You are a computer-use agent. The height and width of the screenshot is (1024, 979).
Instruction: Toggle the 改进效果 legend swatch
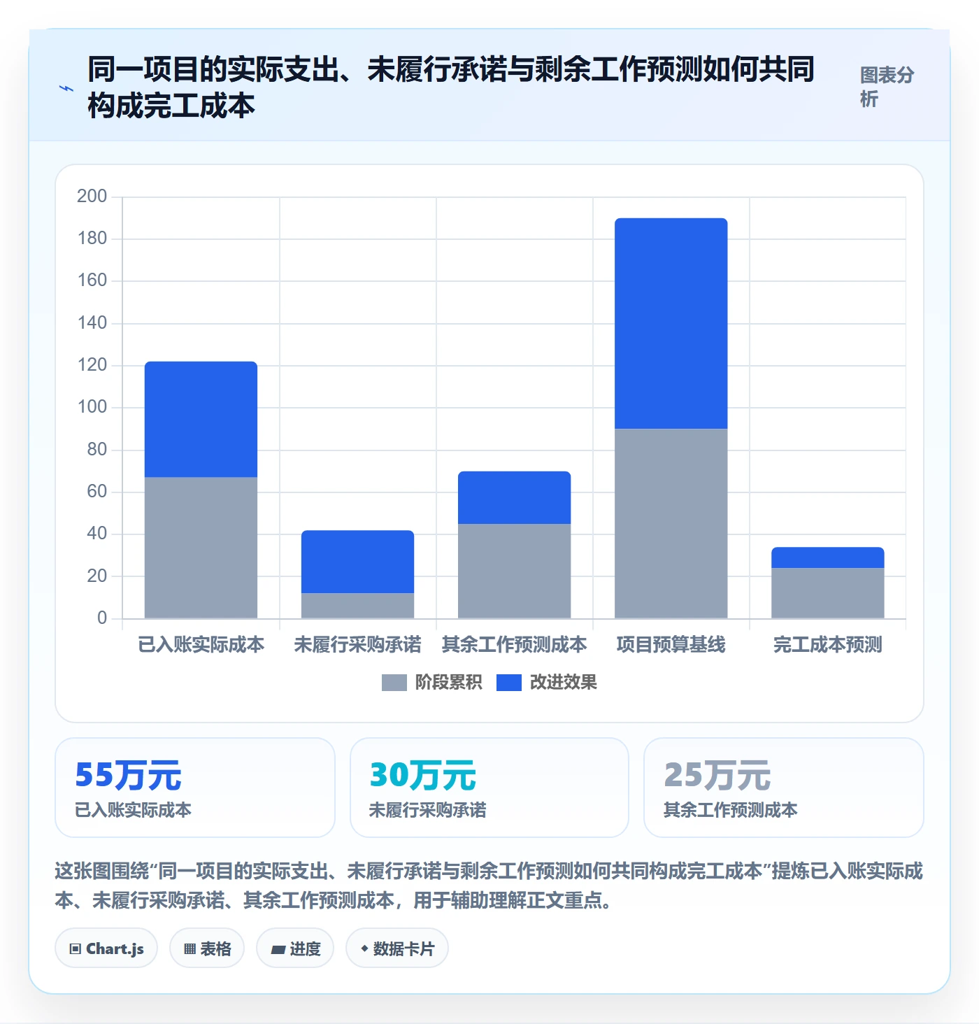tap(508, 683)
